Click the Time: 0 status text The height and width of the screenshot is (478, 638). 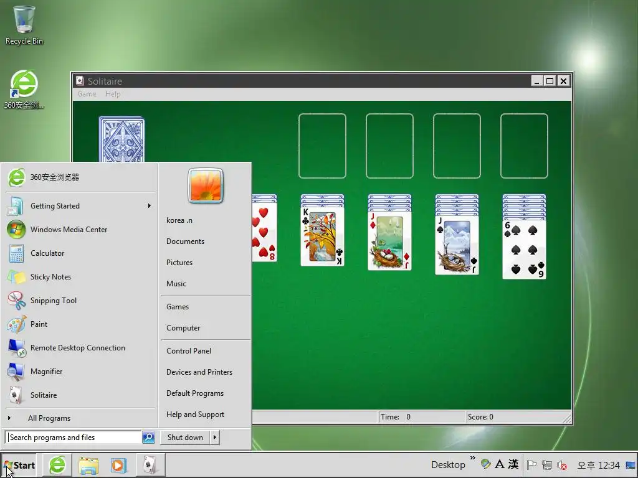pos(396,417)
